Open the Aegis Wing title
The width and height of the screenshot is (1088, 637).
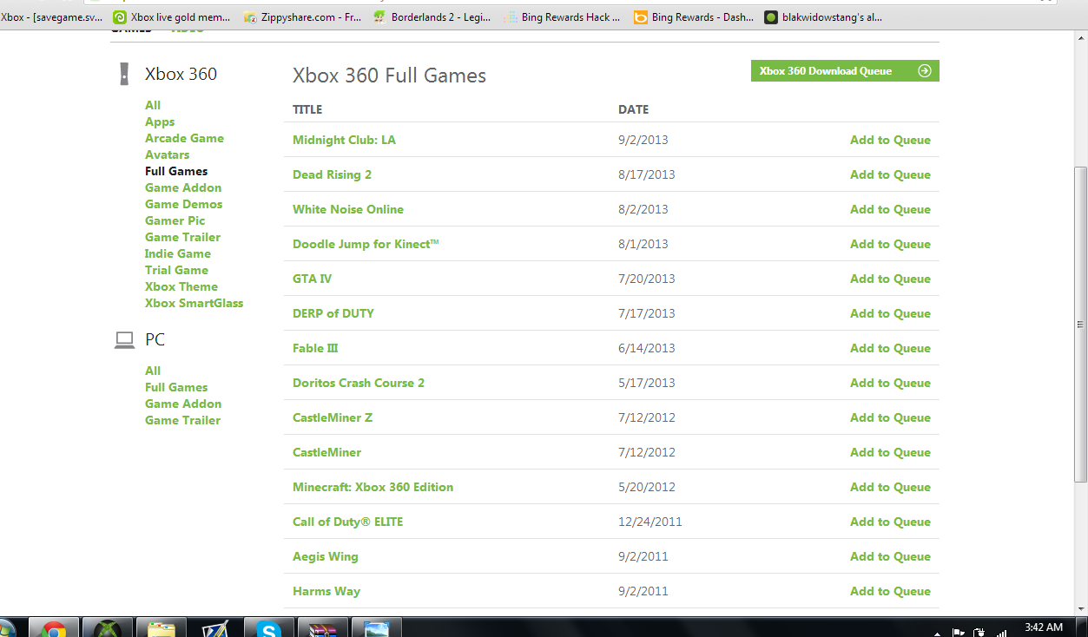coord(326,556)
